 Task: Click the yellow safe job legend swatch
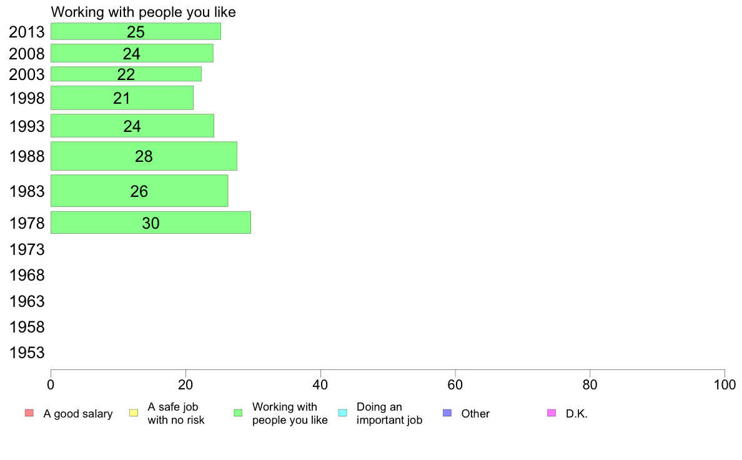coord(134,413)
